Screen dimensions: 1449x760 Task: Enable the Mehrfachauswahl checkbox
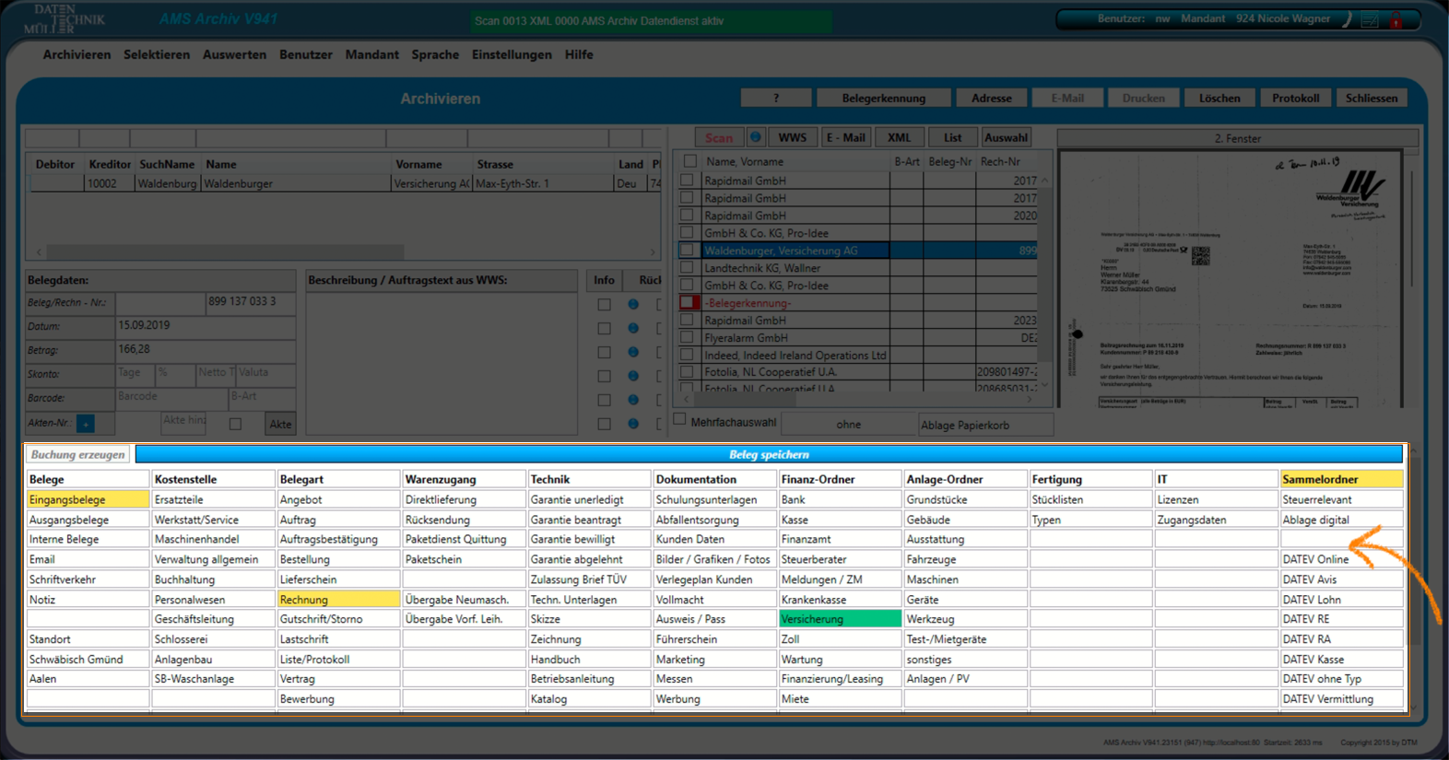pos(680,420)
